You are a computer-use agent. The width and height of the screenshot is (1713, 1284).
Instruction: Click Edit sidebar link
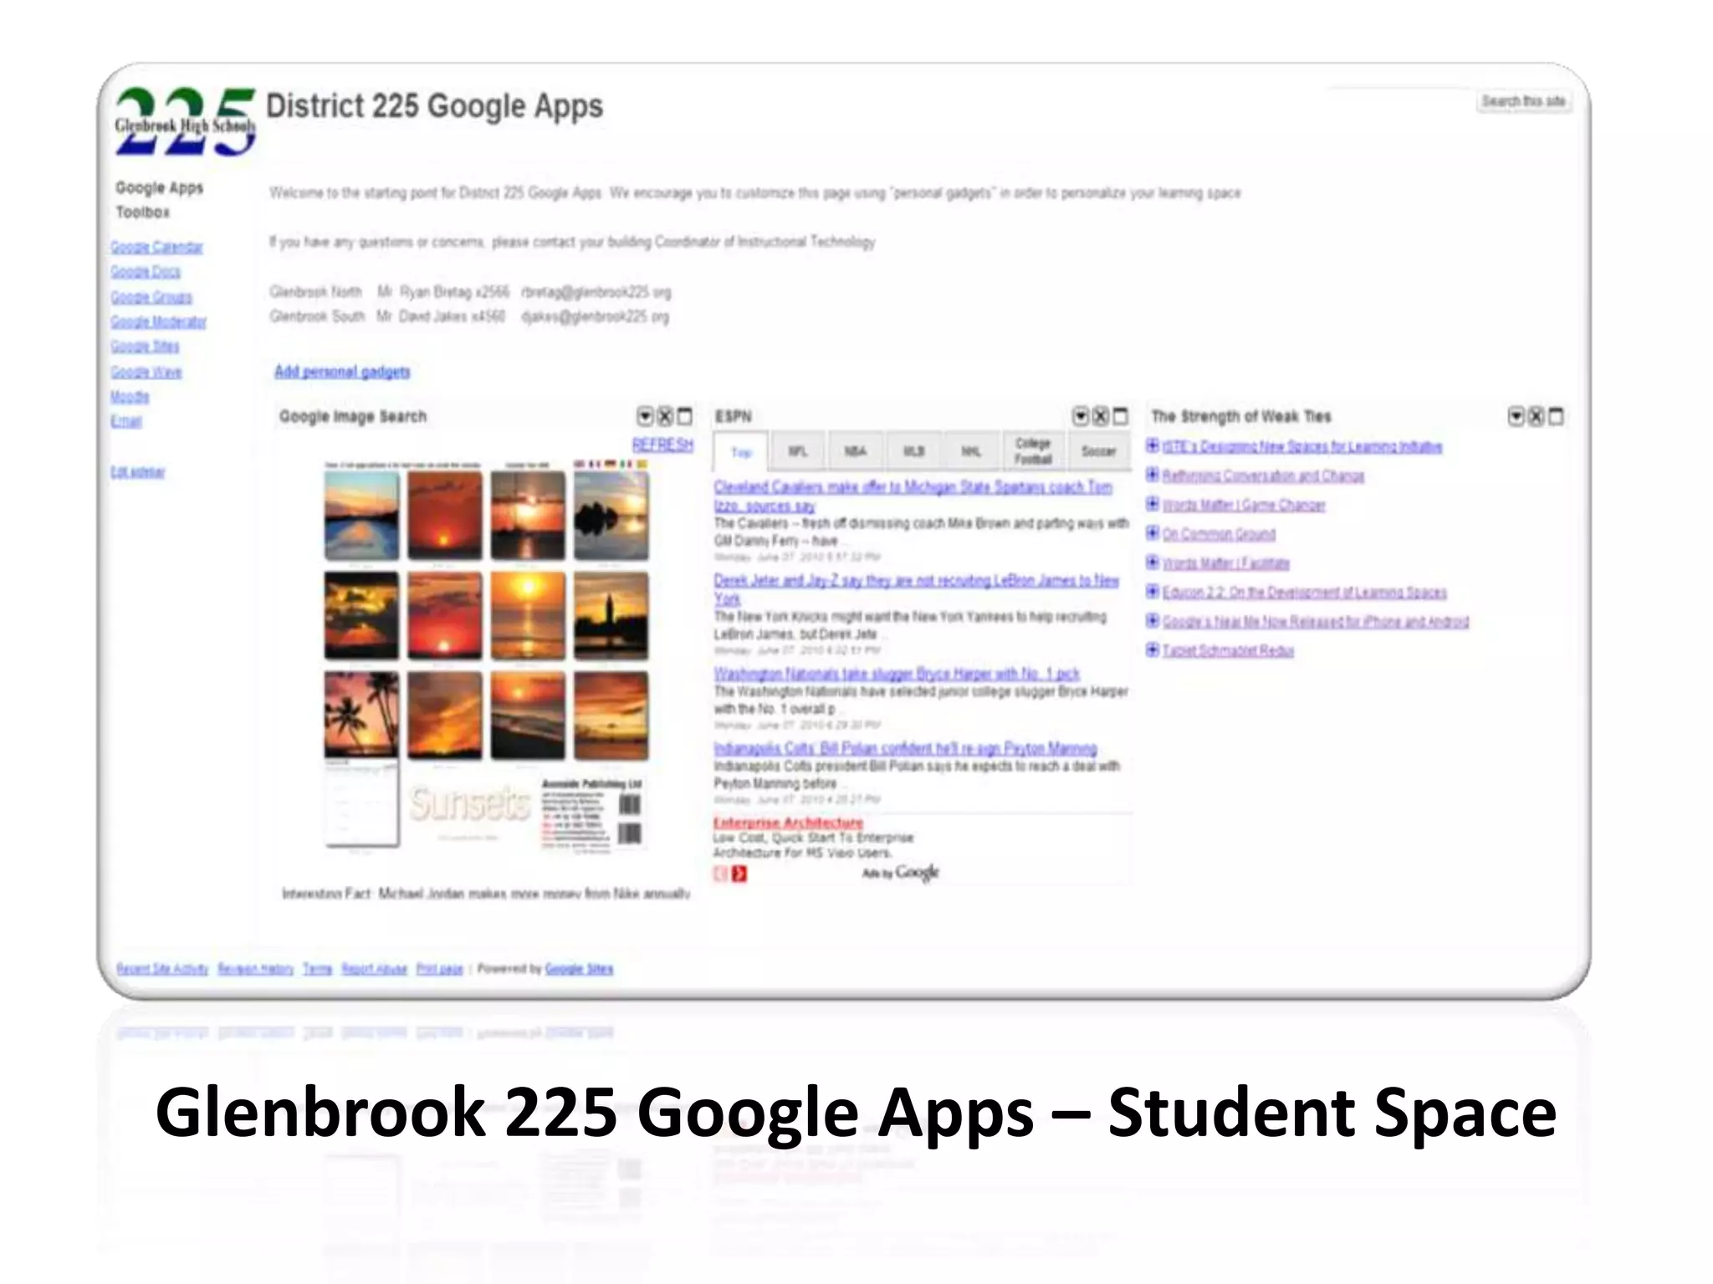[x=137, y=471]
